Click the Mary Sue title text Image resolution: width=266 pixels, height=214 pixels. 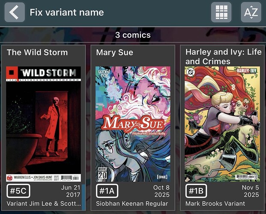click(114, 52)
